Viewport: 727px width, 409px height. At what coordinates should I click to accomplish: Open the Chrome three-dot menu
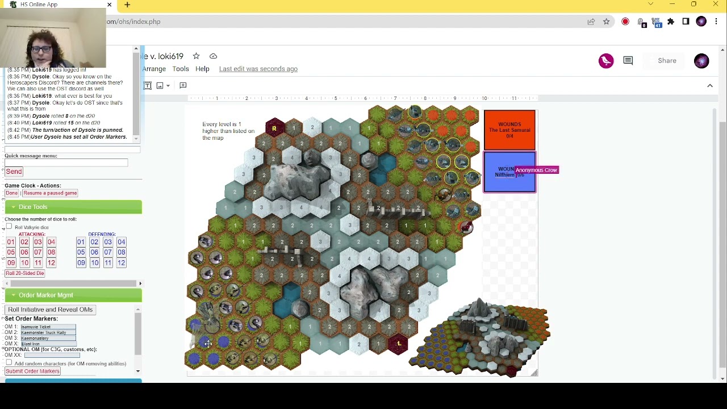[x=716, y=22]
